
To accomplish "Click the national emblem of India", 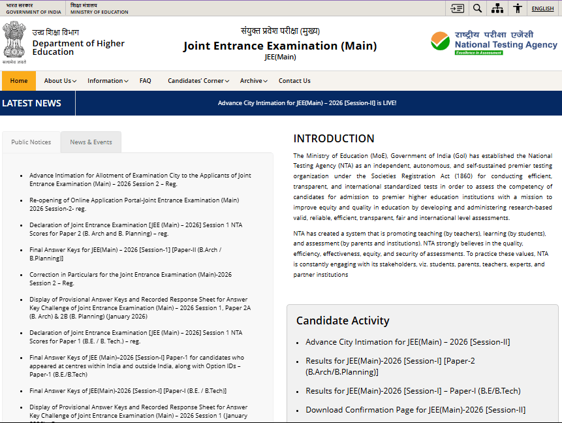I will pos(14,40).
